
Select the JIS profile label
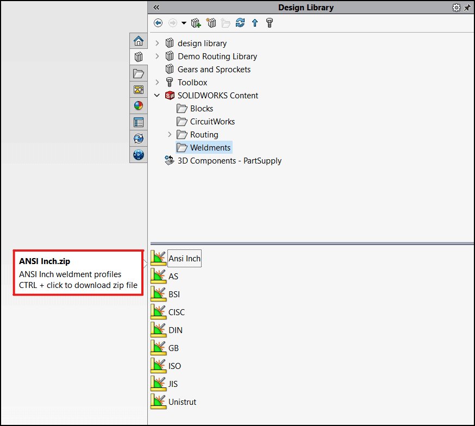(173, 384)
